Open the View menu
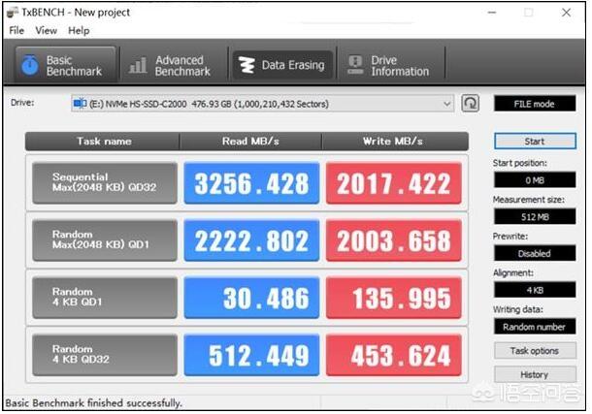Screen dimensions: 592x414 [46, 31]
